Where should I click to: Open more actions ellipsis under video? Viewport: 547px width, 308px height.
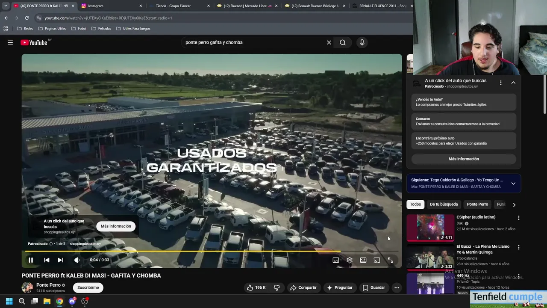point(397,287)
